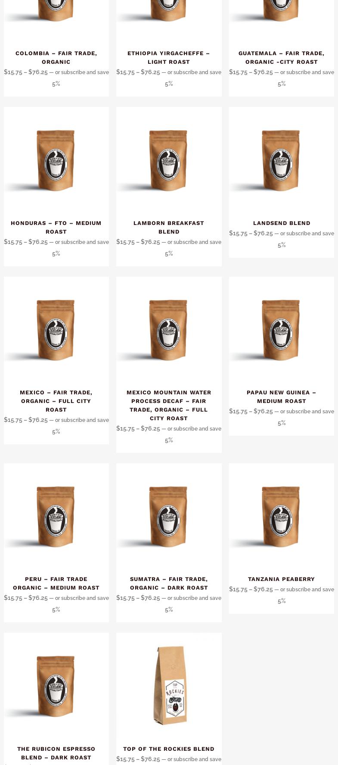Open Peru Medium Roast bag image

click(56, 516)
